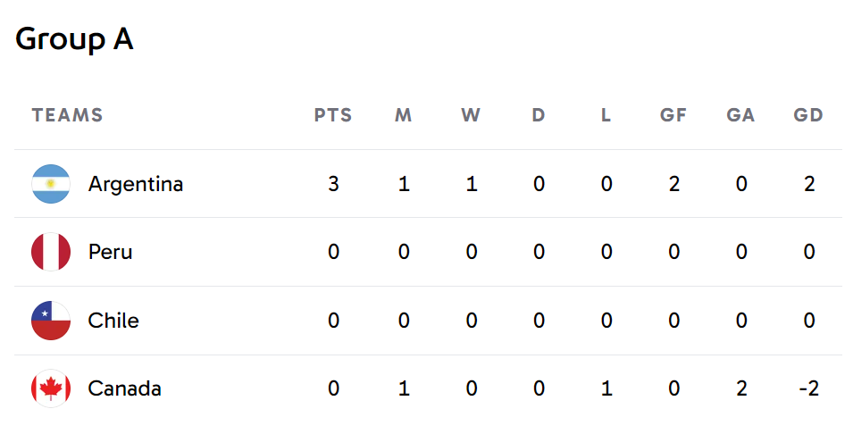Click the Chile flag icon
This screenshot has width=853, height=434.
(51, 321)
